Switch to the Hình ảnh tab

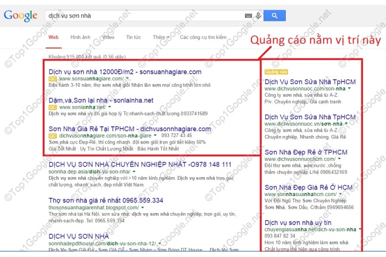(x=80, y=37)
